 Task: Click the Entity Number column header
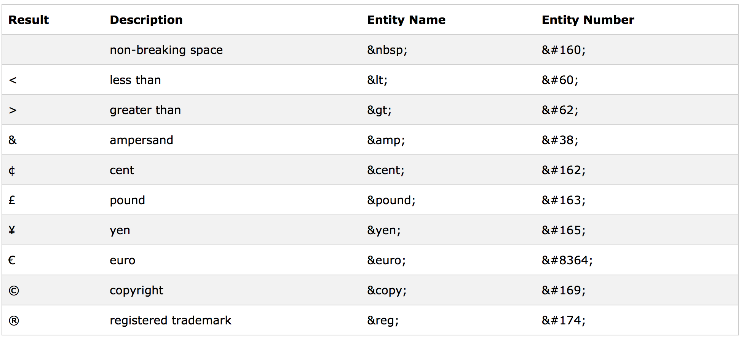(588, 20)
